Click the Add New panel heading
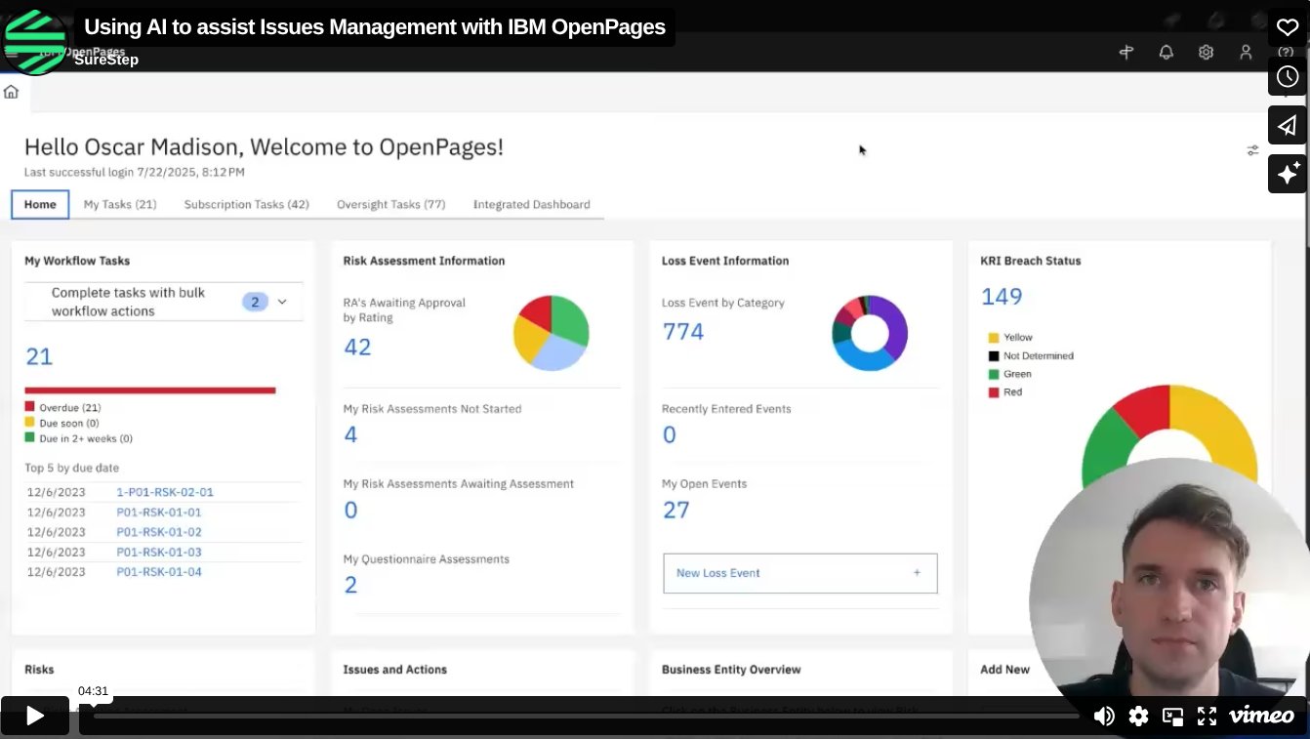 coord(1004,670)
